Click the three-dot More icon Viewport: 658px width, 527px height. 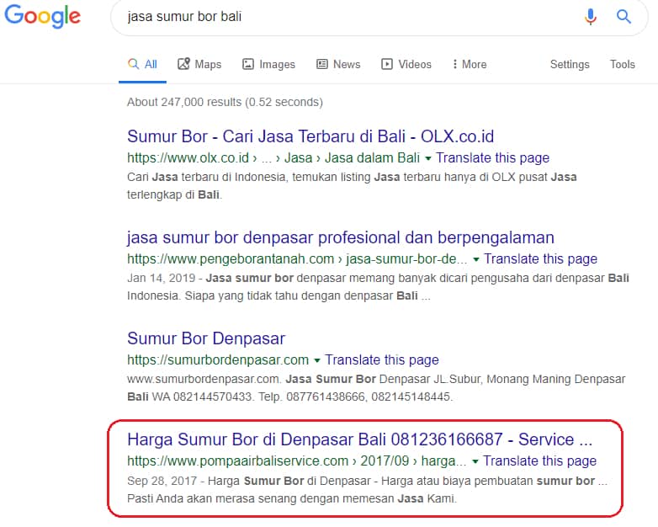455,64
